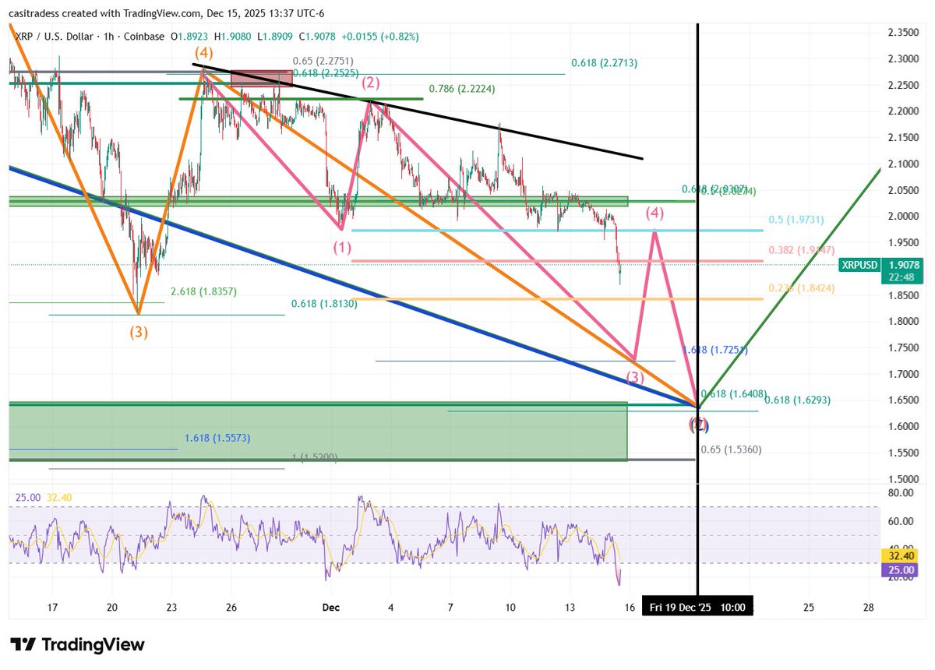Select the black descending trendline
The height and width of the screenshot is (670, 935).
pyautogui.click(x=418, y=111)
